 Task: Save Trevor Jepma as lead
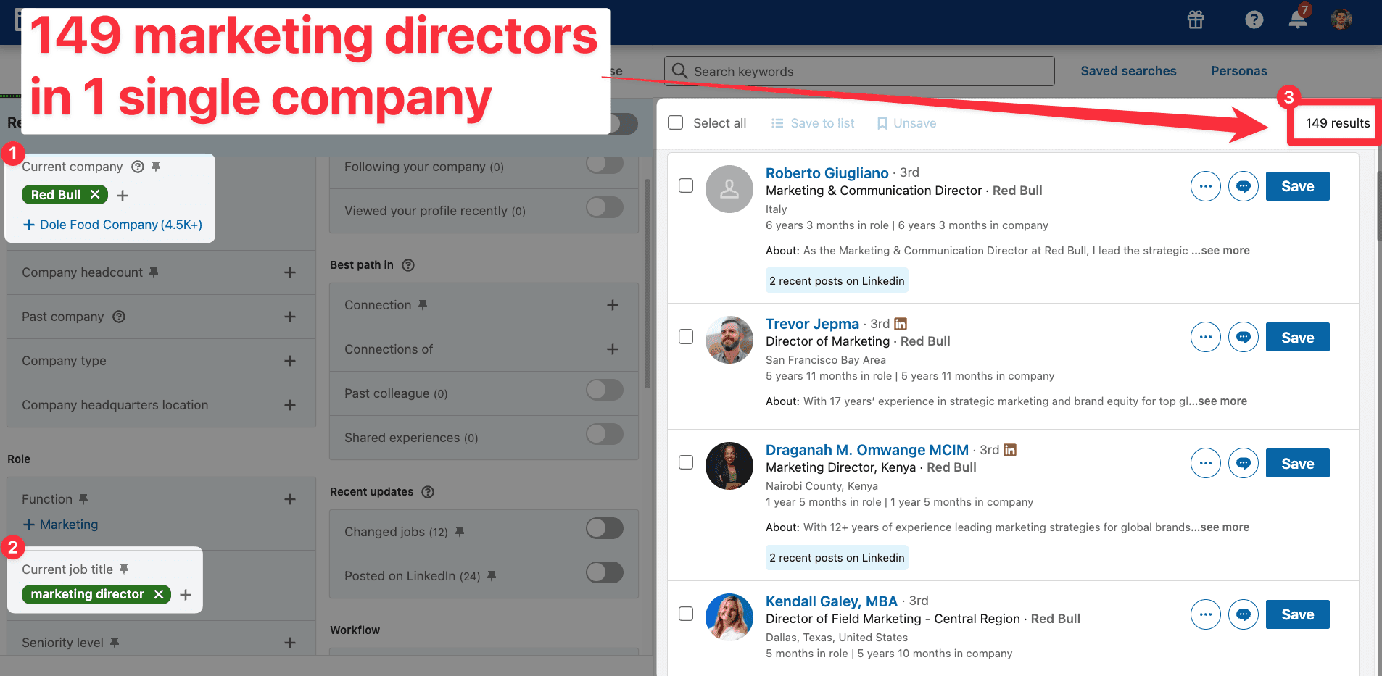click(1298, 337)
